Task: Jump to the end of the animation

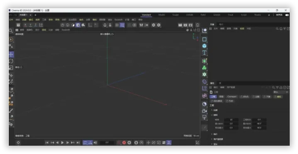Action: (78, 143)
